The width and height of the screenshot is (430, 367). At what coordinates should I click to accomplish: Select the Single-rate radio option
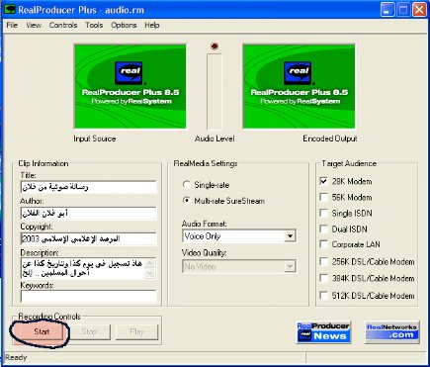[187, 185]
